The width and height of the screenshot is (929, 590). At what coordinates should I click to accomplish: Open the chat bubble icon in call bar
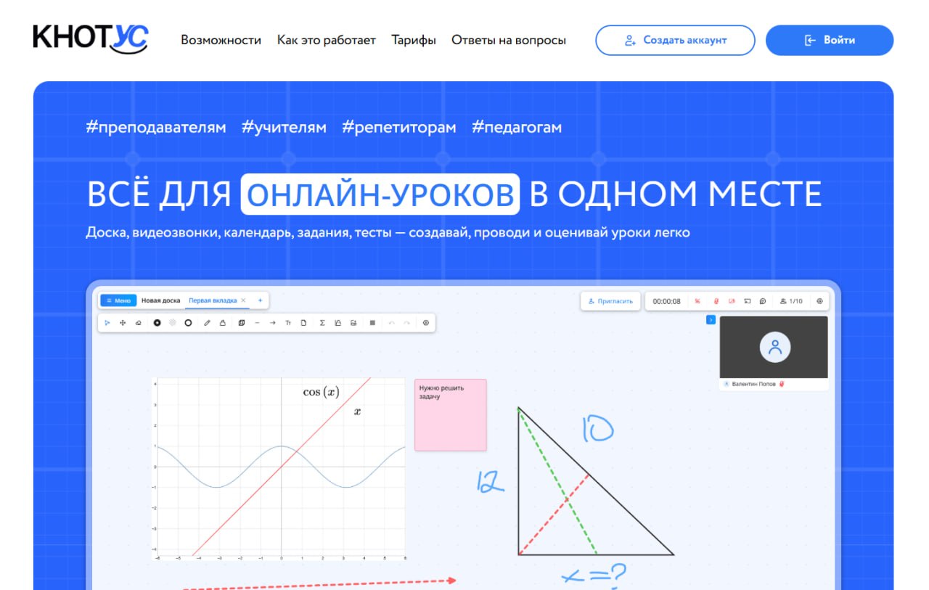click(x=763, y=301)
